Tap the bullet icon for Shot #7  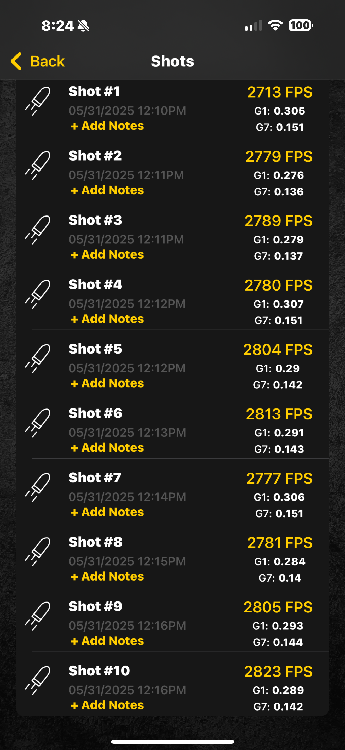tap(38, 487)
